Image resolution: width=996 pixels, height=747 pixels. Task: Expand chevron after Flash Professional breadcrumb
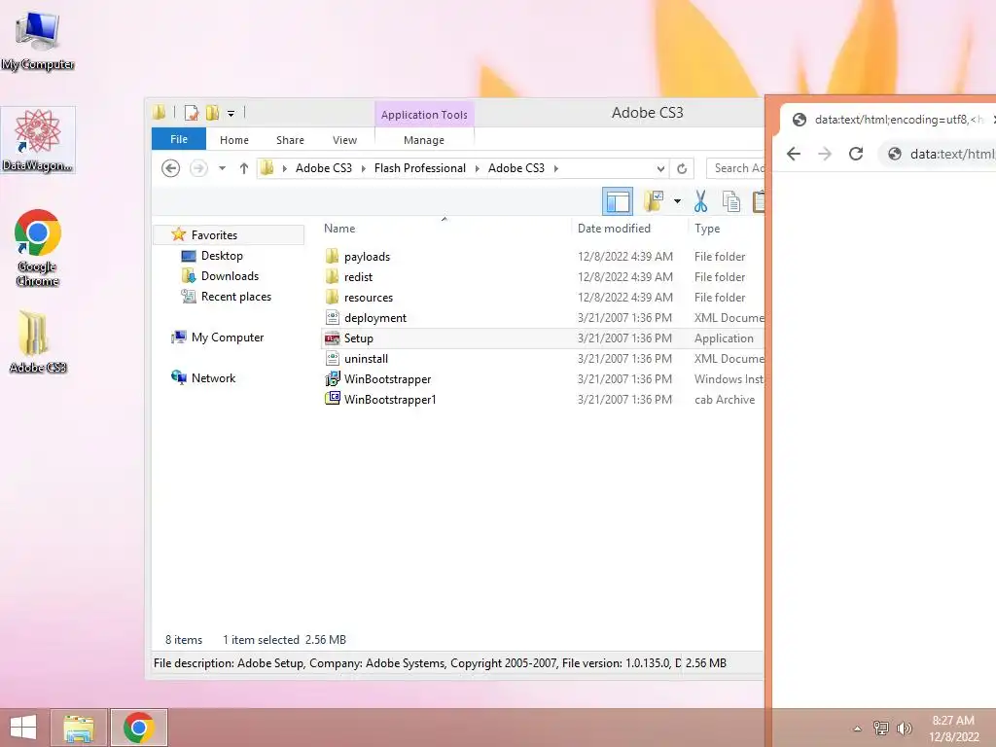[x=477, y=168]
